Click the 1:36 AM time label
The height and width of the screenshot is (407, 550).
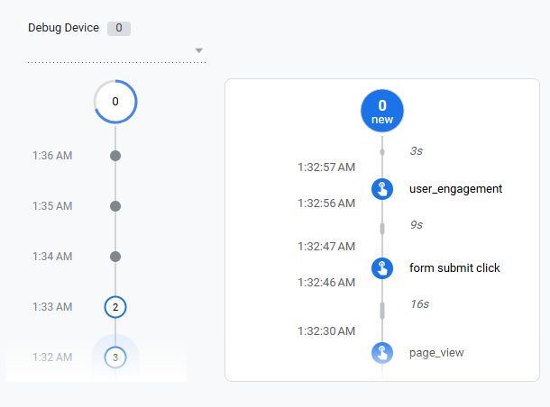pos(52,156)
